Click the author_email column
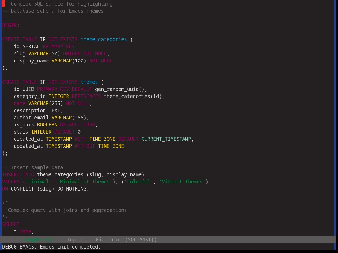Image resolution: width=338 pixels, height=253 pixels. coord(31,118)
